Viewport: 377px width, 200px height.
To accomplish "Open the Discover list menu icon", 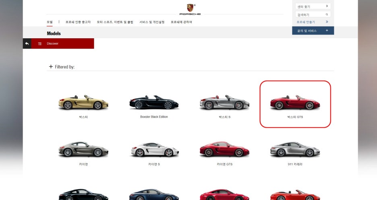I will point(39,43).
